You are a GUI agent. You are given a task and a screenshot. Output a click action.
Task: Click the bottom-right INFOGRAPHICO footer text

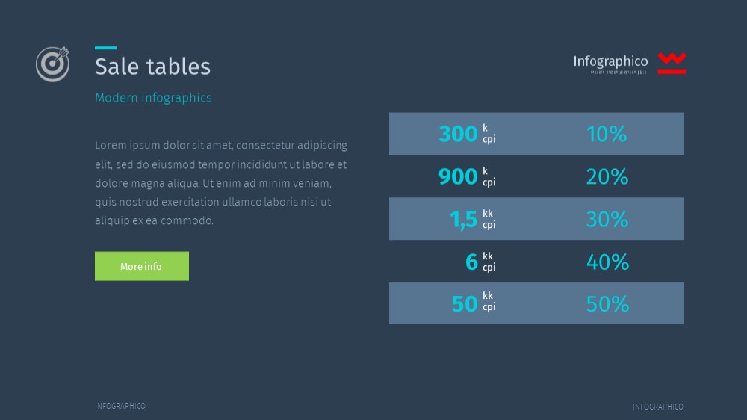click(658, 407)
